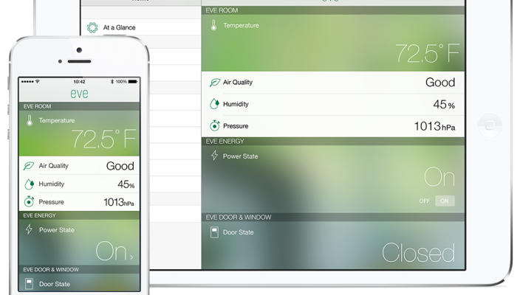Tap the Power State lightning icon on iPad
The height and width of the screenshot is (295, 520).
pos(215,156)
